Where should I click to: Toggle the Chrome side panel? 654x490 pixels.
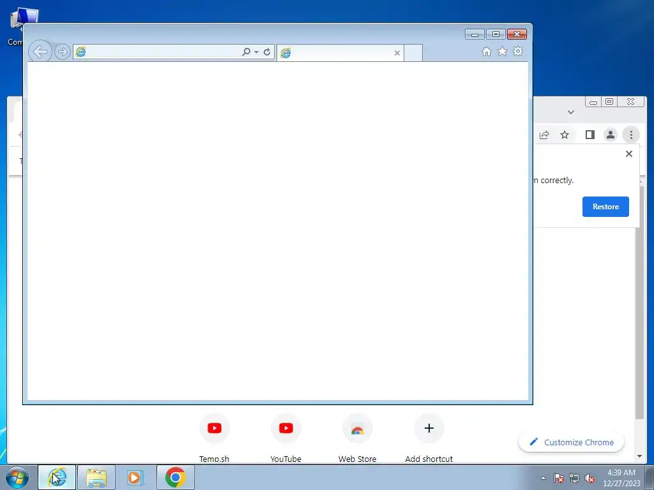[589, 135]
